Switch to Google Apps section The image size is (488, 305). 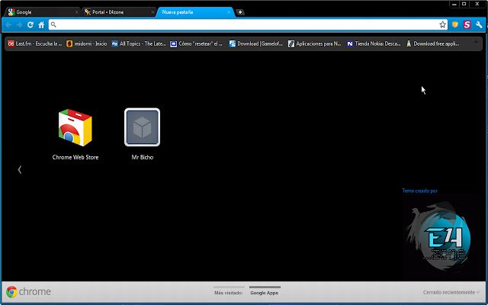pos(265,291)
